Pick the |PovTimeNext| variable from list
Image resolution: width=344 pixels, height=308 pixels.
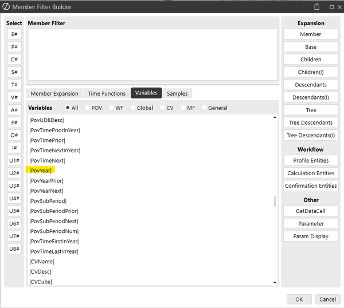click(x=47, y=160)
